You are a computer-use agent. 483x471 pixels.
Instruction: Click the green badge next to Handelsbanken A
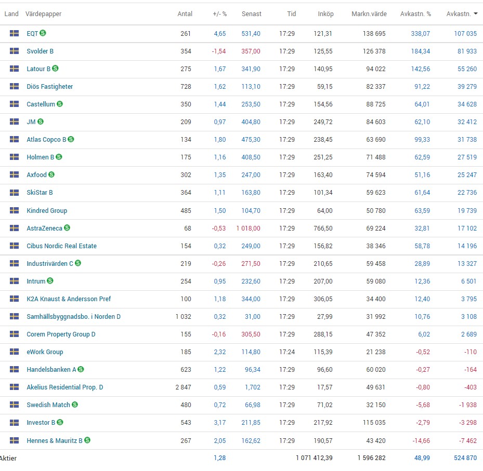pyautogui.click(x=81, y=369)
